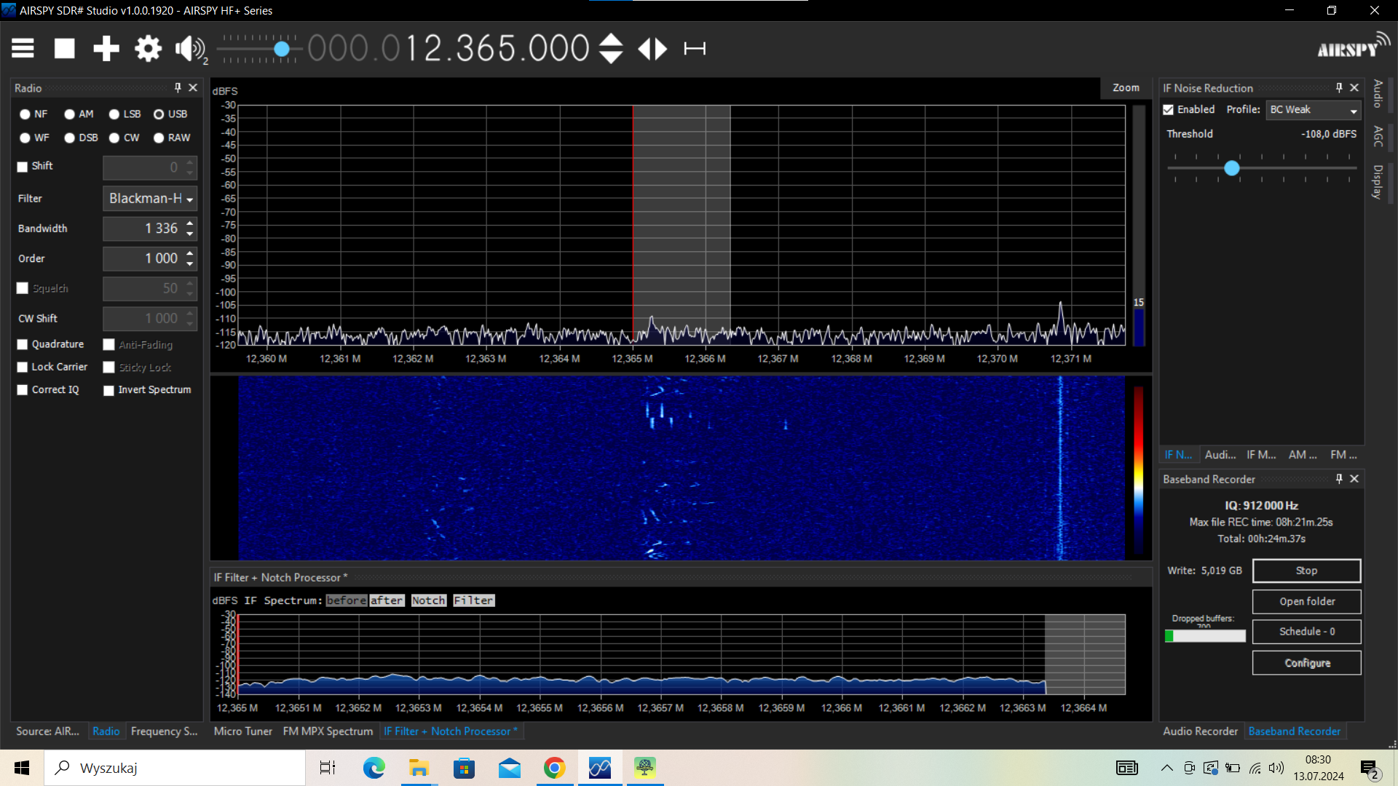
Task: Switch to Frequency S... tab
Action: click(x=164, y=731)
